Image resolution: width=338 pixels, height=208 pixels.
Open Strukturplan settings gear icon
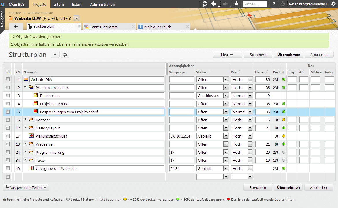(65, 55)
